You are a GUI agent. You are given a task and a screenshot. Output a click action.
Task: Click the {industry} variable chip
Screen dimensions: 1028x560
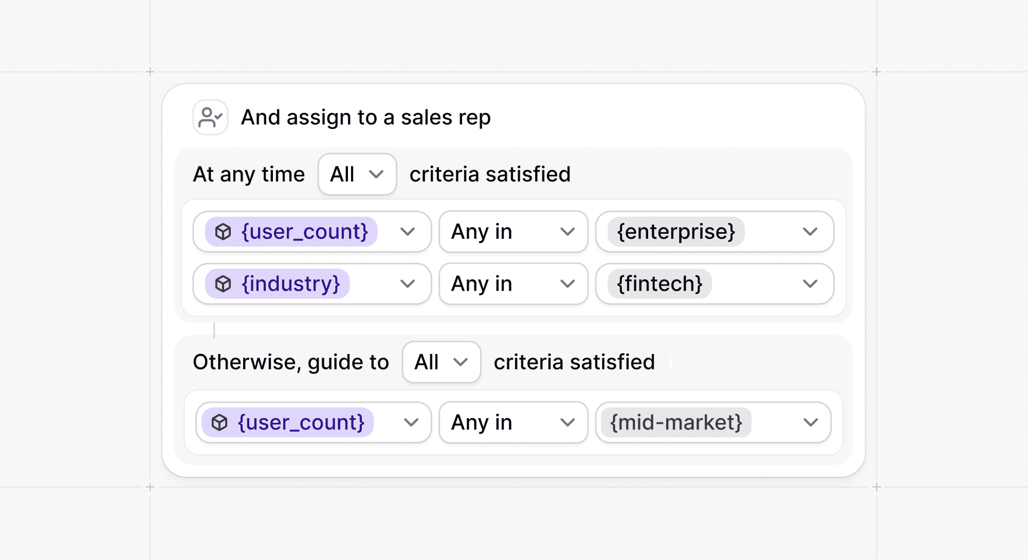[291, 284]
